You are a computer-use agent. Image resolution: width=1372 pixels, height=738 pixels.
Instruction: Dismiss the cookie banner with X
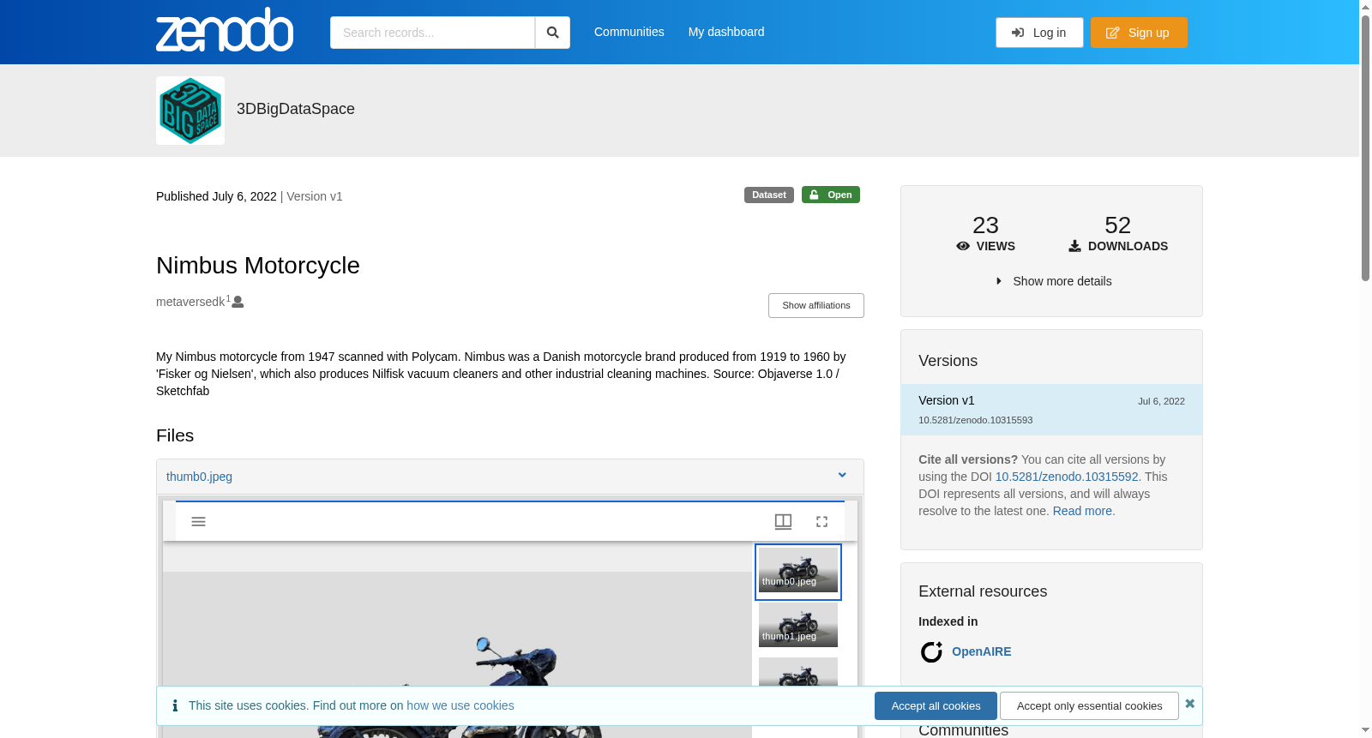(x=1190, y=704)
